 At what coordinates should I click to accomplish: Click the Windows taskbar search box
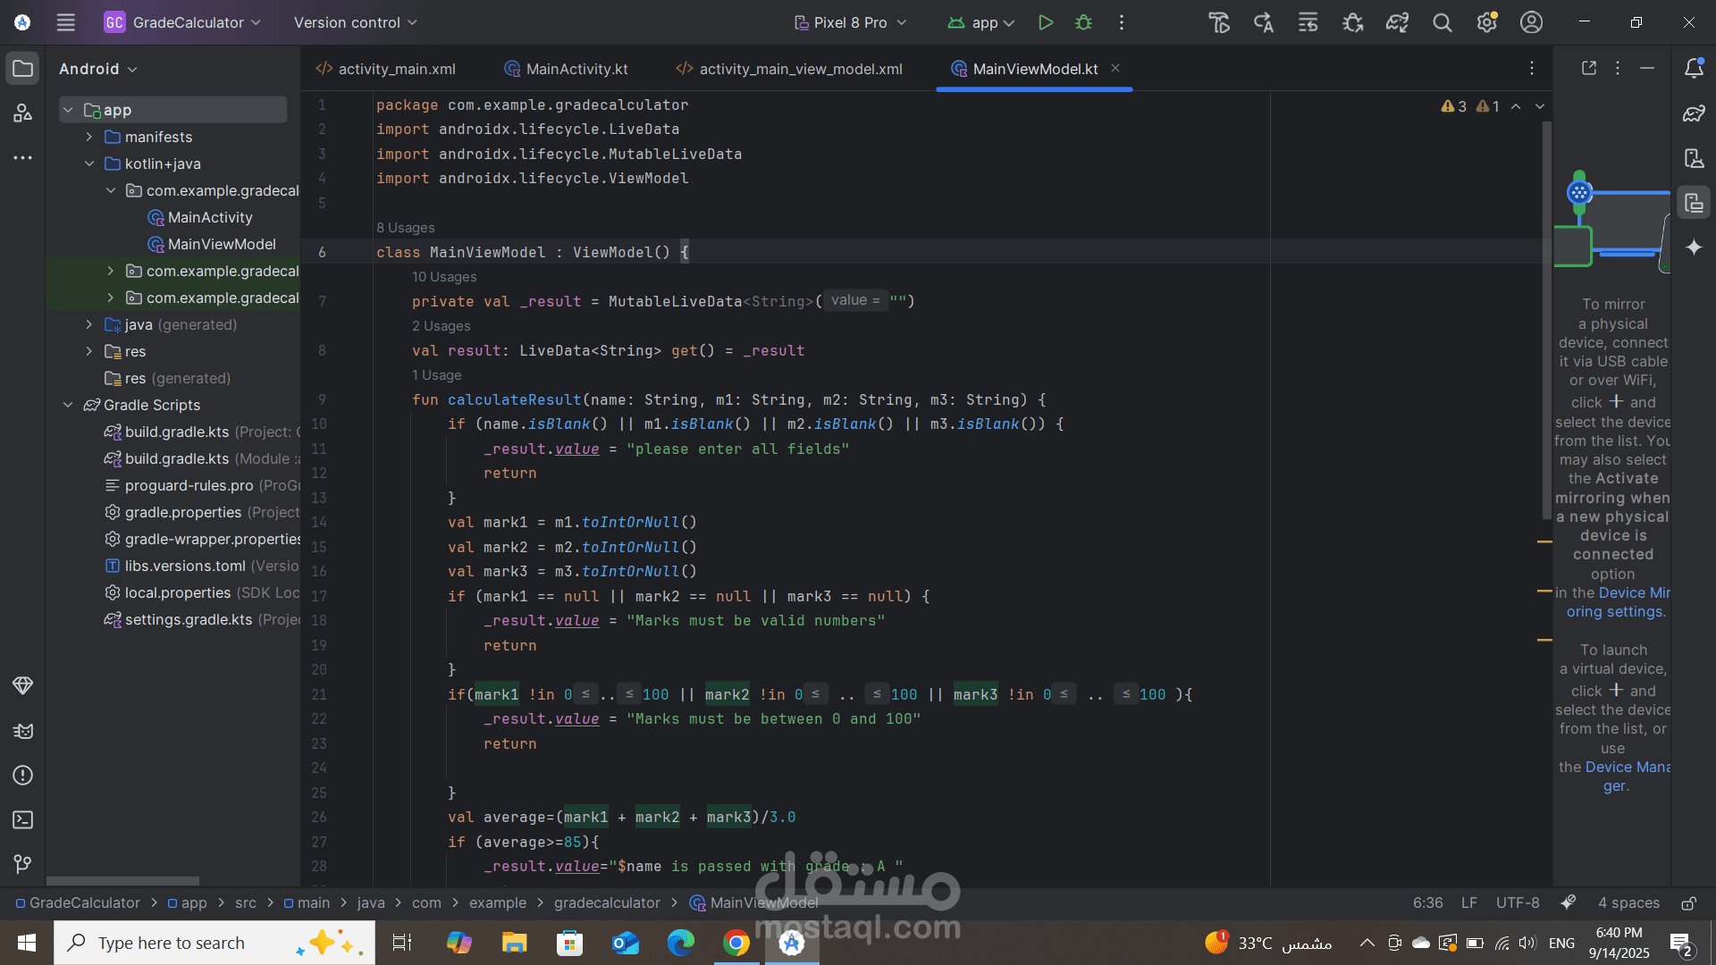pos(214,943)
